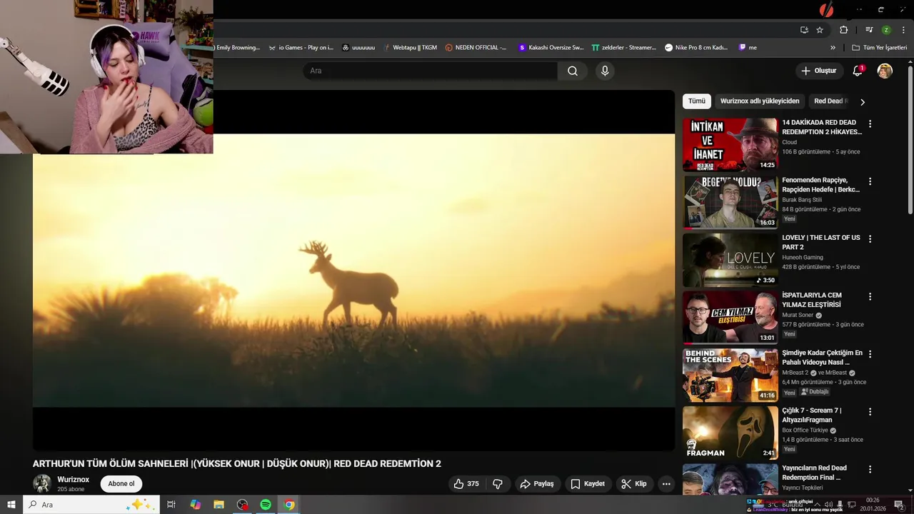Open Task View on the taskbar

click(171, 505)
